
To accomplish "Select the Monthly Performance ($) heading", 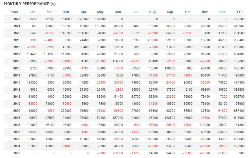I will tap(30, 4).
